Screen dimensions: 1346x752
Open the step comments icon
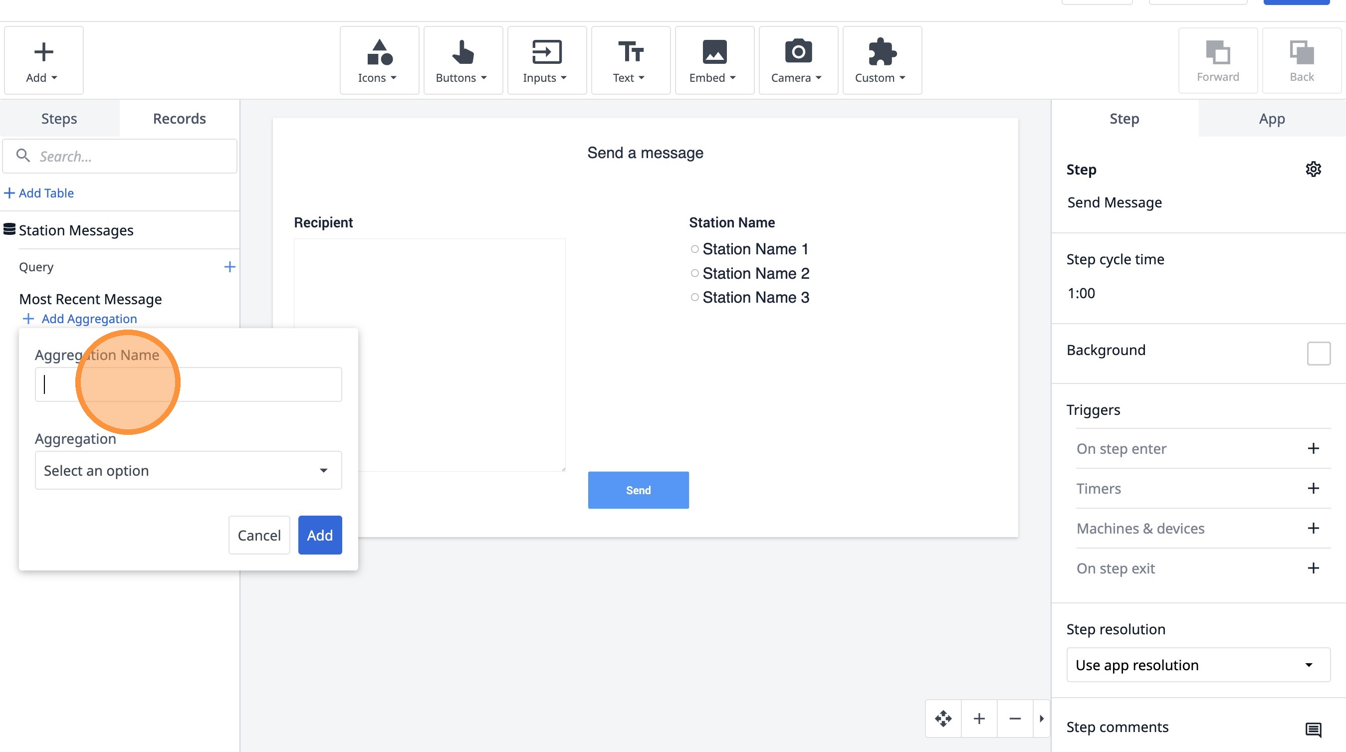[x=1313, y=729]
